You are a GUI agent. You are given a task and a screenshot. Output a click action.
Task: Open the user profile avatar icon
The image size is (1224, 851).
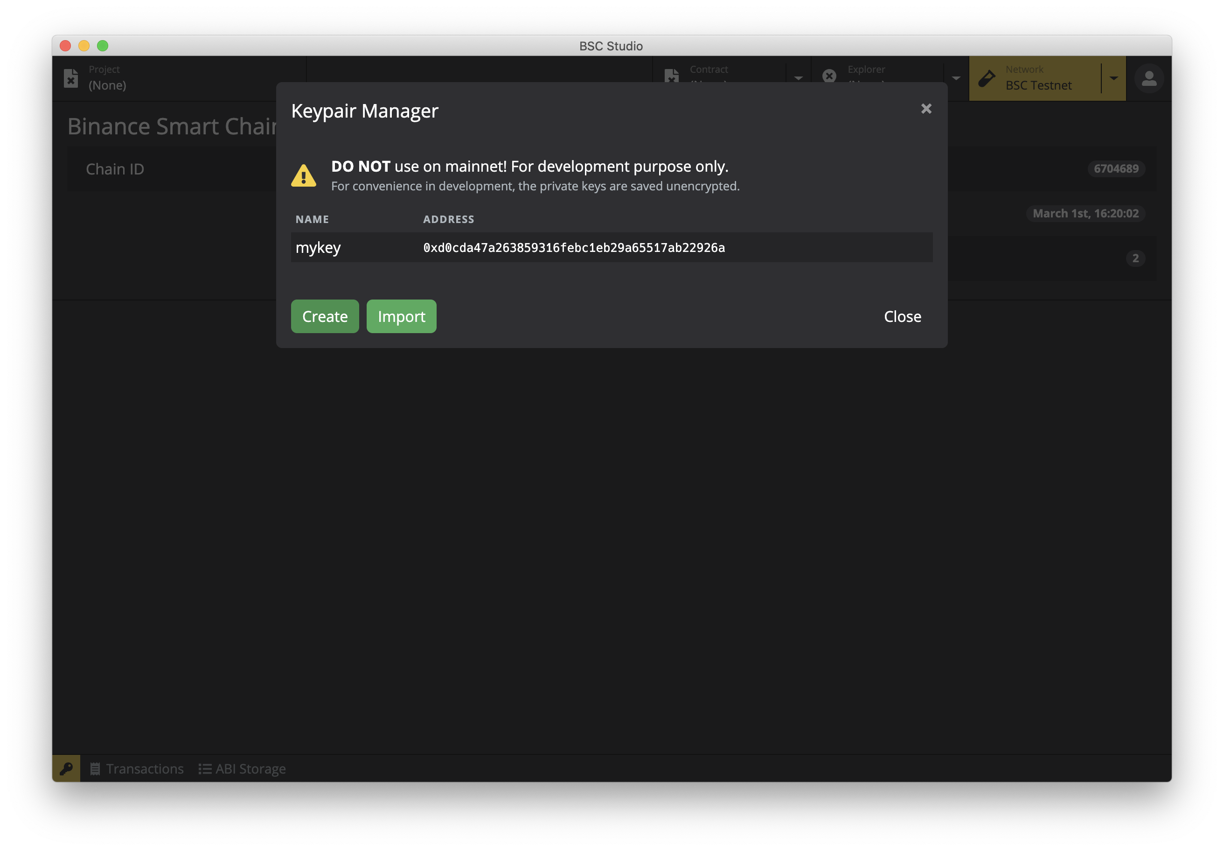coord(1149,78)
